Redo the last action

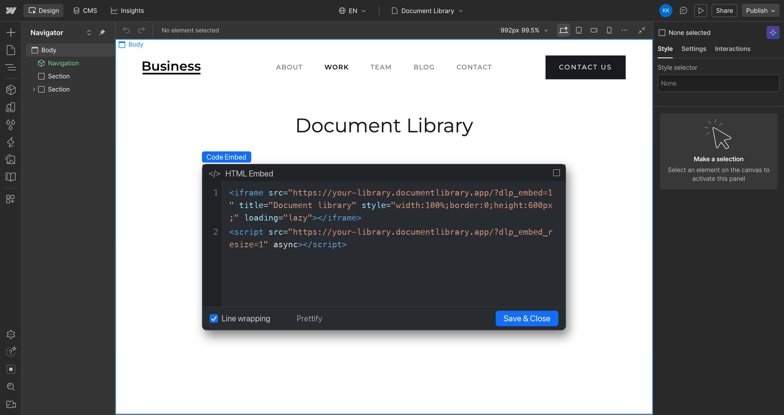[142, 30]
